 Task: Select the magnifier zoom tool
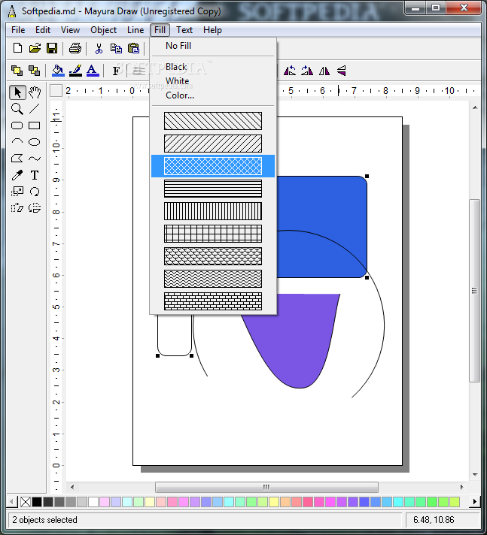pos(17,109)
